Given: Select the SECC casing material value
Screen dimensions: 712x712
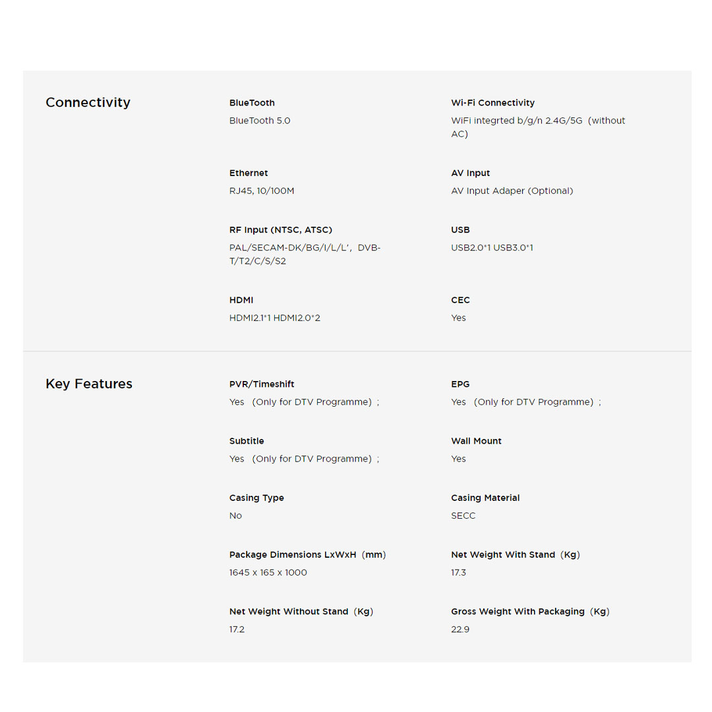Looking at the screenshot, I should (463, 516).
